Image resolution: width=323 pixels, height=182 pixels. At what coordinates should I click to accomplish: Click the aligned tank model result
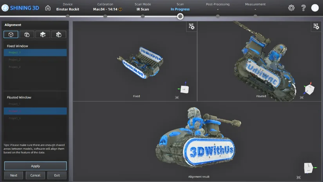click(197, 137)
